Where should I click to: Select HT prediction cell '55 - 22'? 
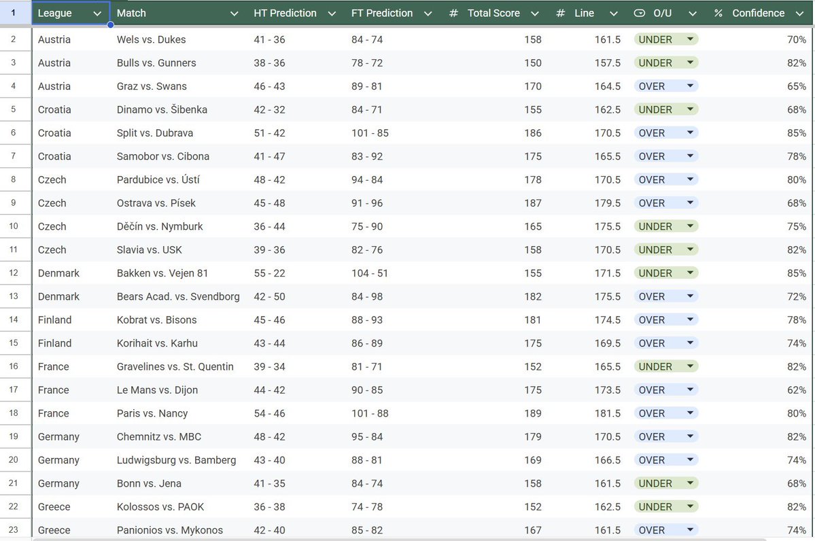(x=297, y=273)
